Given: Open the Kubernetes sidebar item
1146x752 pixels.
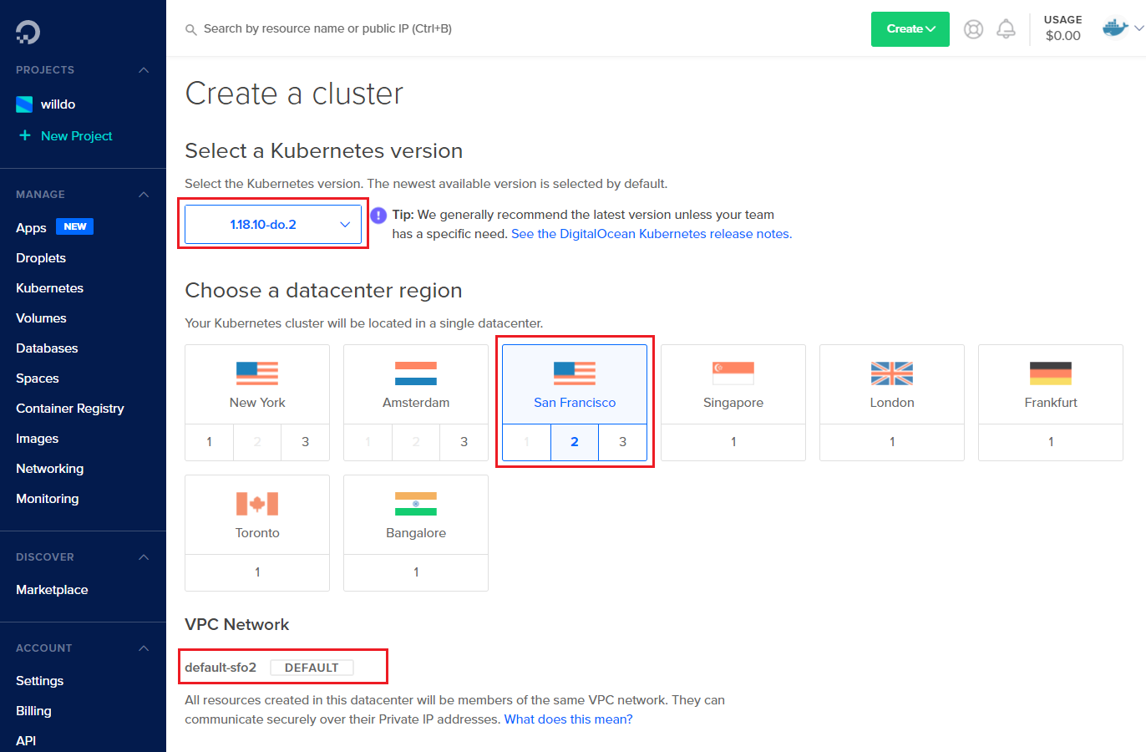Looking at the screenshot, I should point(50,288).
